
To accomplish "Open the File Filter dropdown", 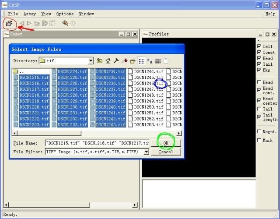I will 146,152.
